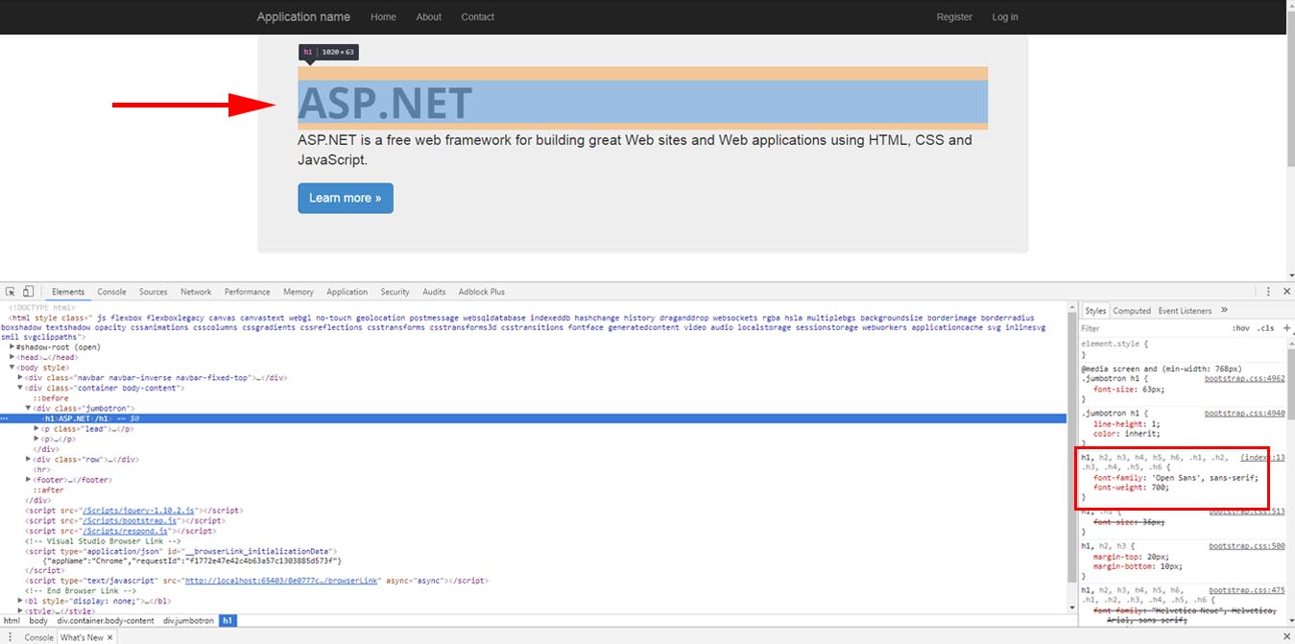The width and height of the screenshot is (1295, 644).
Task: Toggle the .cls element classes panel
Action: coord(1266,328)
